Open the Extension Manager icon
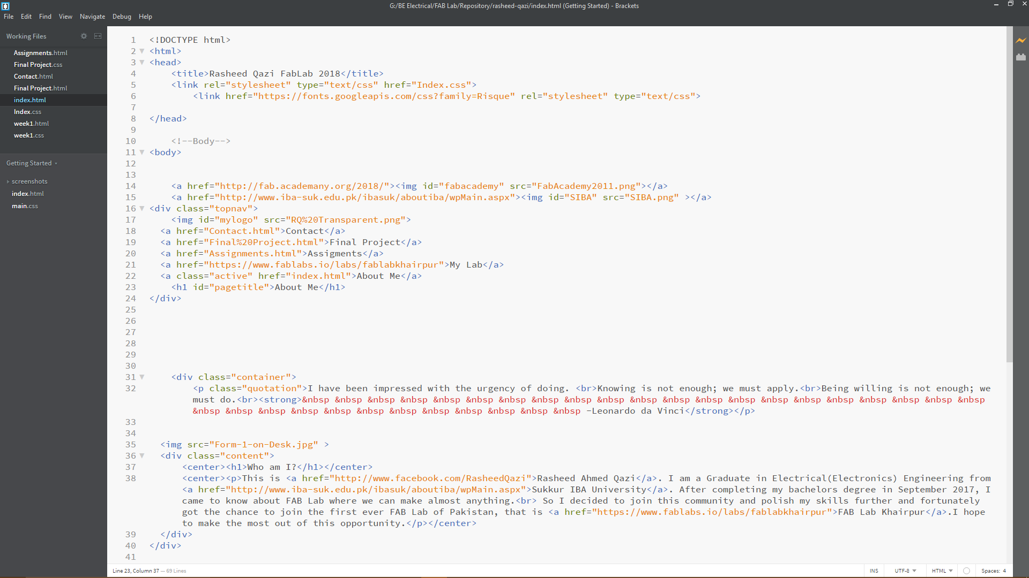Screen dimensions: 1029x578 click(1020, 57)
